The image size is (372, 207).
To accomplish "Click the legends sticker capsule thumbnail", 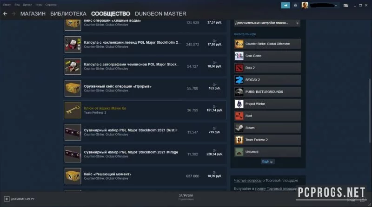I will [73, 45].
